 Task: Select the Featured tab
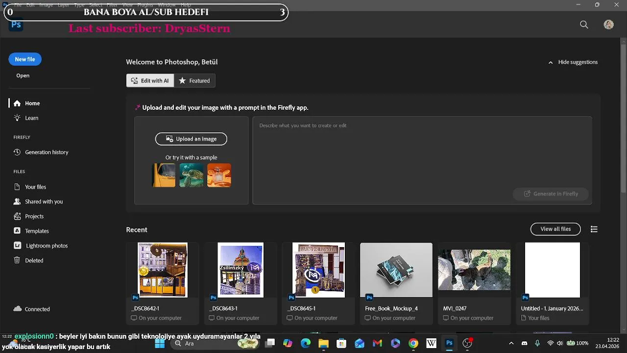click(194, 81)
